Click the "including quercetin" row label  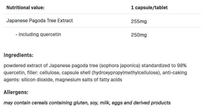click(x=38, y=34)
